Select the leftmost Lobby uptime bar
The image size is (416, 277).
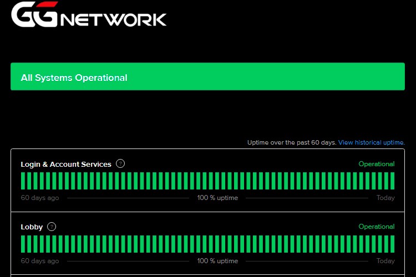coord(23,244)
